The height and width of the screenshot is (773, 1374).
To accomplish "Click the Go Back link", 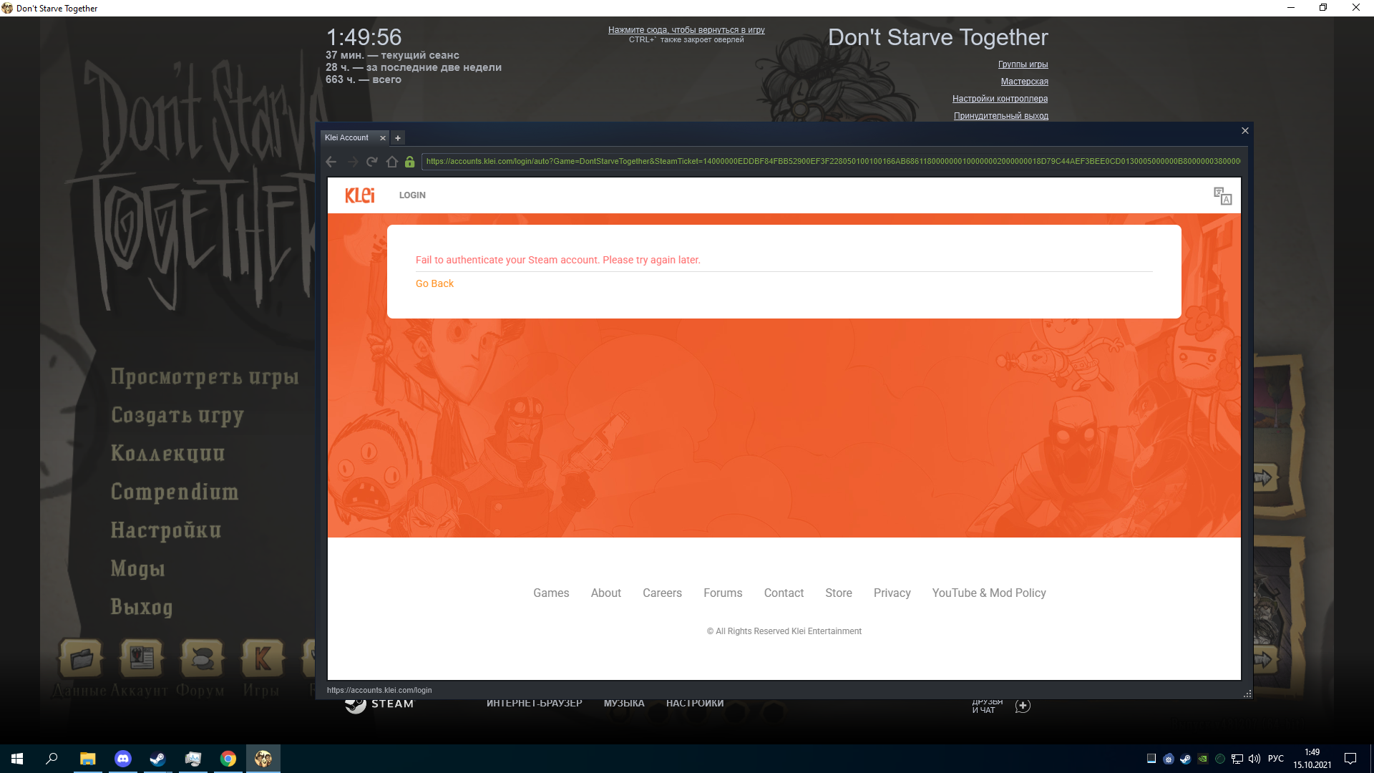I will coord(434,283).
